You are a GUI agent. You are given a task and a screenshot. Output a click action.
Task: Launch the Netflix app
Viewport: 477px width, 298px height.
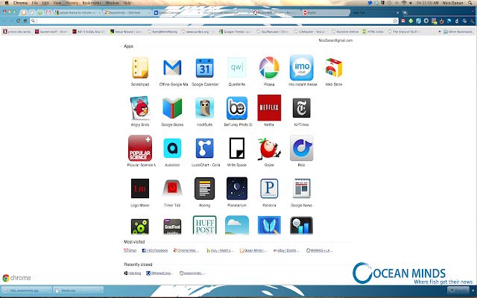269,107
